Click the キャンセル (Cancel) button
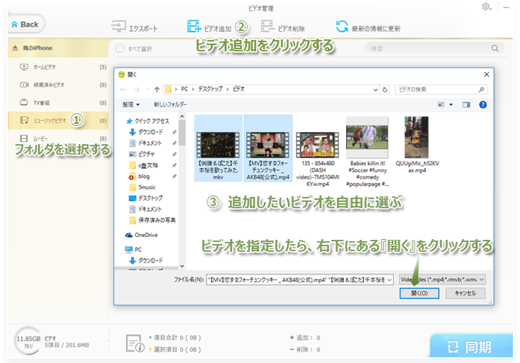This screenshot has height=363, width=520. [464, 293]
